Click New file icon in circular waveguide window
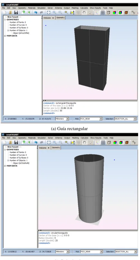140x260 pixels. (4, 142)
